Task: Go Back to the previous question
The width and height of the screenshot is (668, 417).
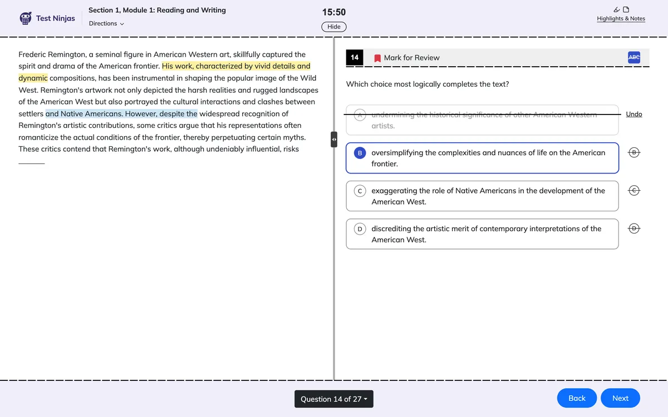Action: click(x=577, y=398)
